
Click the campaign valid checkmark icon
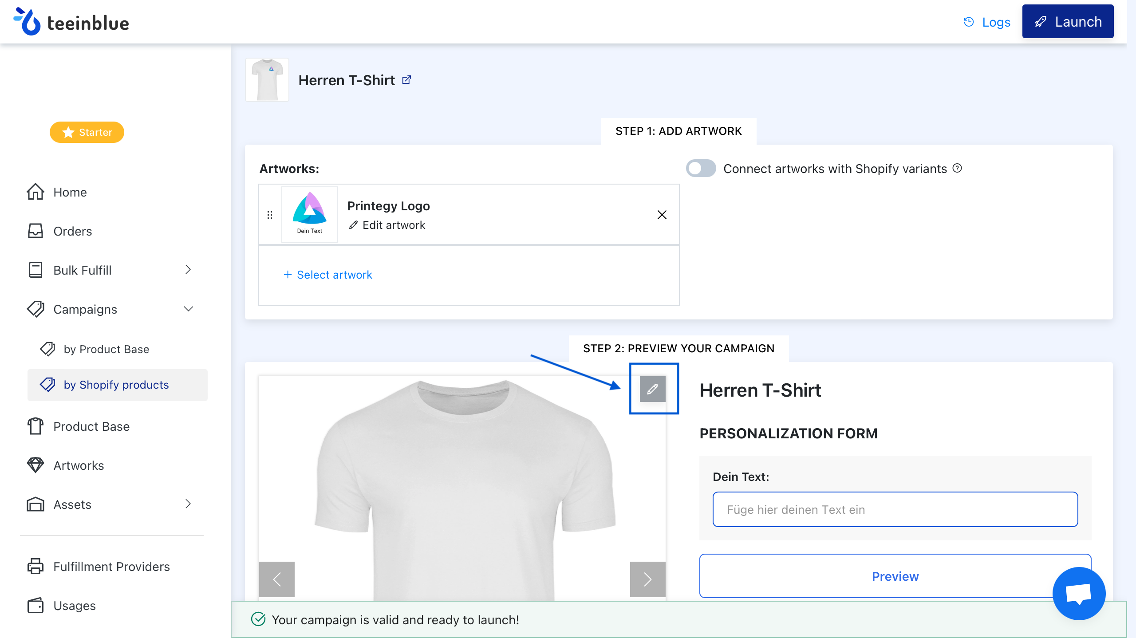pos(258,619)
